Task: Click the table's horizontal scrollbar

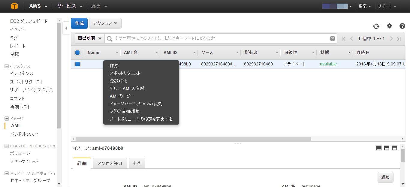Action: point(194,139)
